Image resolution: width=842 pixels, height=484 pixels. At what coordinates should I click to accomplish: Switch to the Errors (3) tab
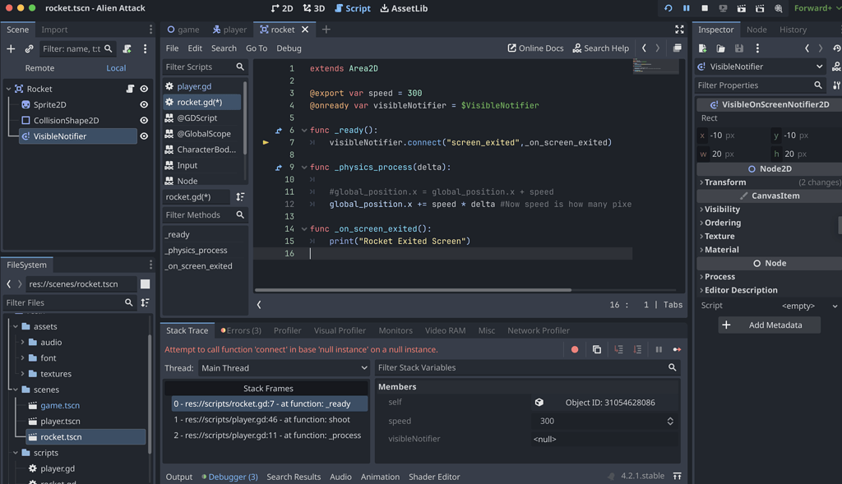pos(241,330)
